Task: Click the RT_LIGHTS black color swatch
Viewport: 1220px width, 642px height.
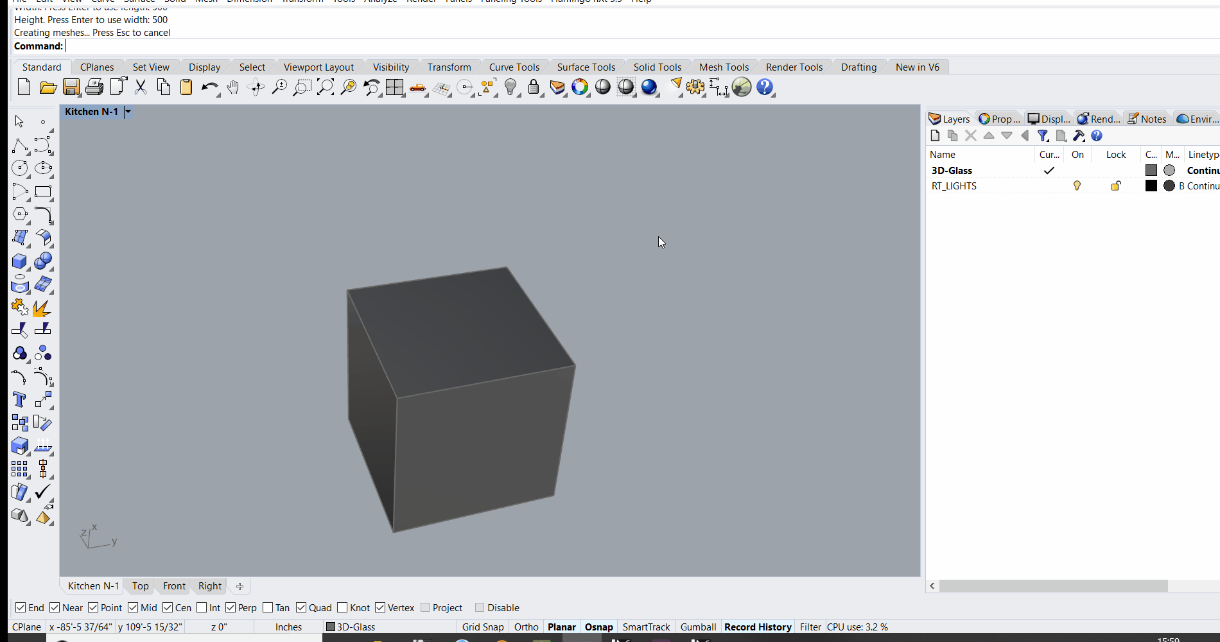Action: [1151, 186]
